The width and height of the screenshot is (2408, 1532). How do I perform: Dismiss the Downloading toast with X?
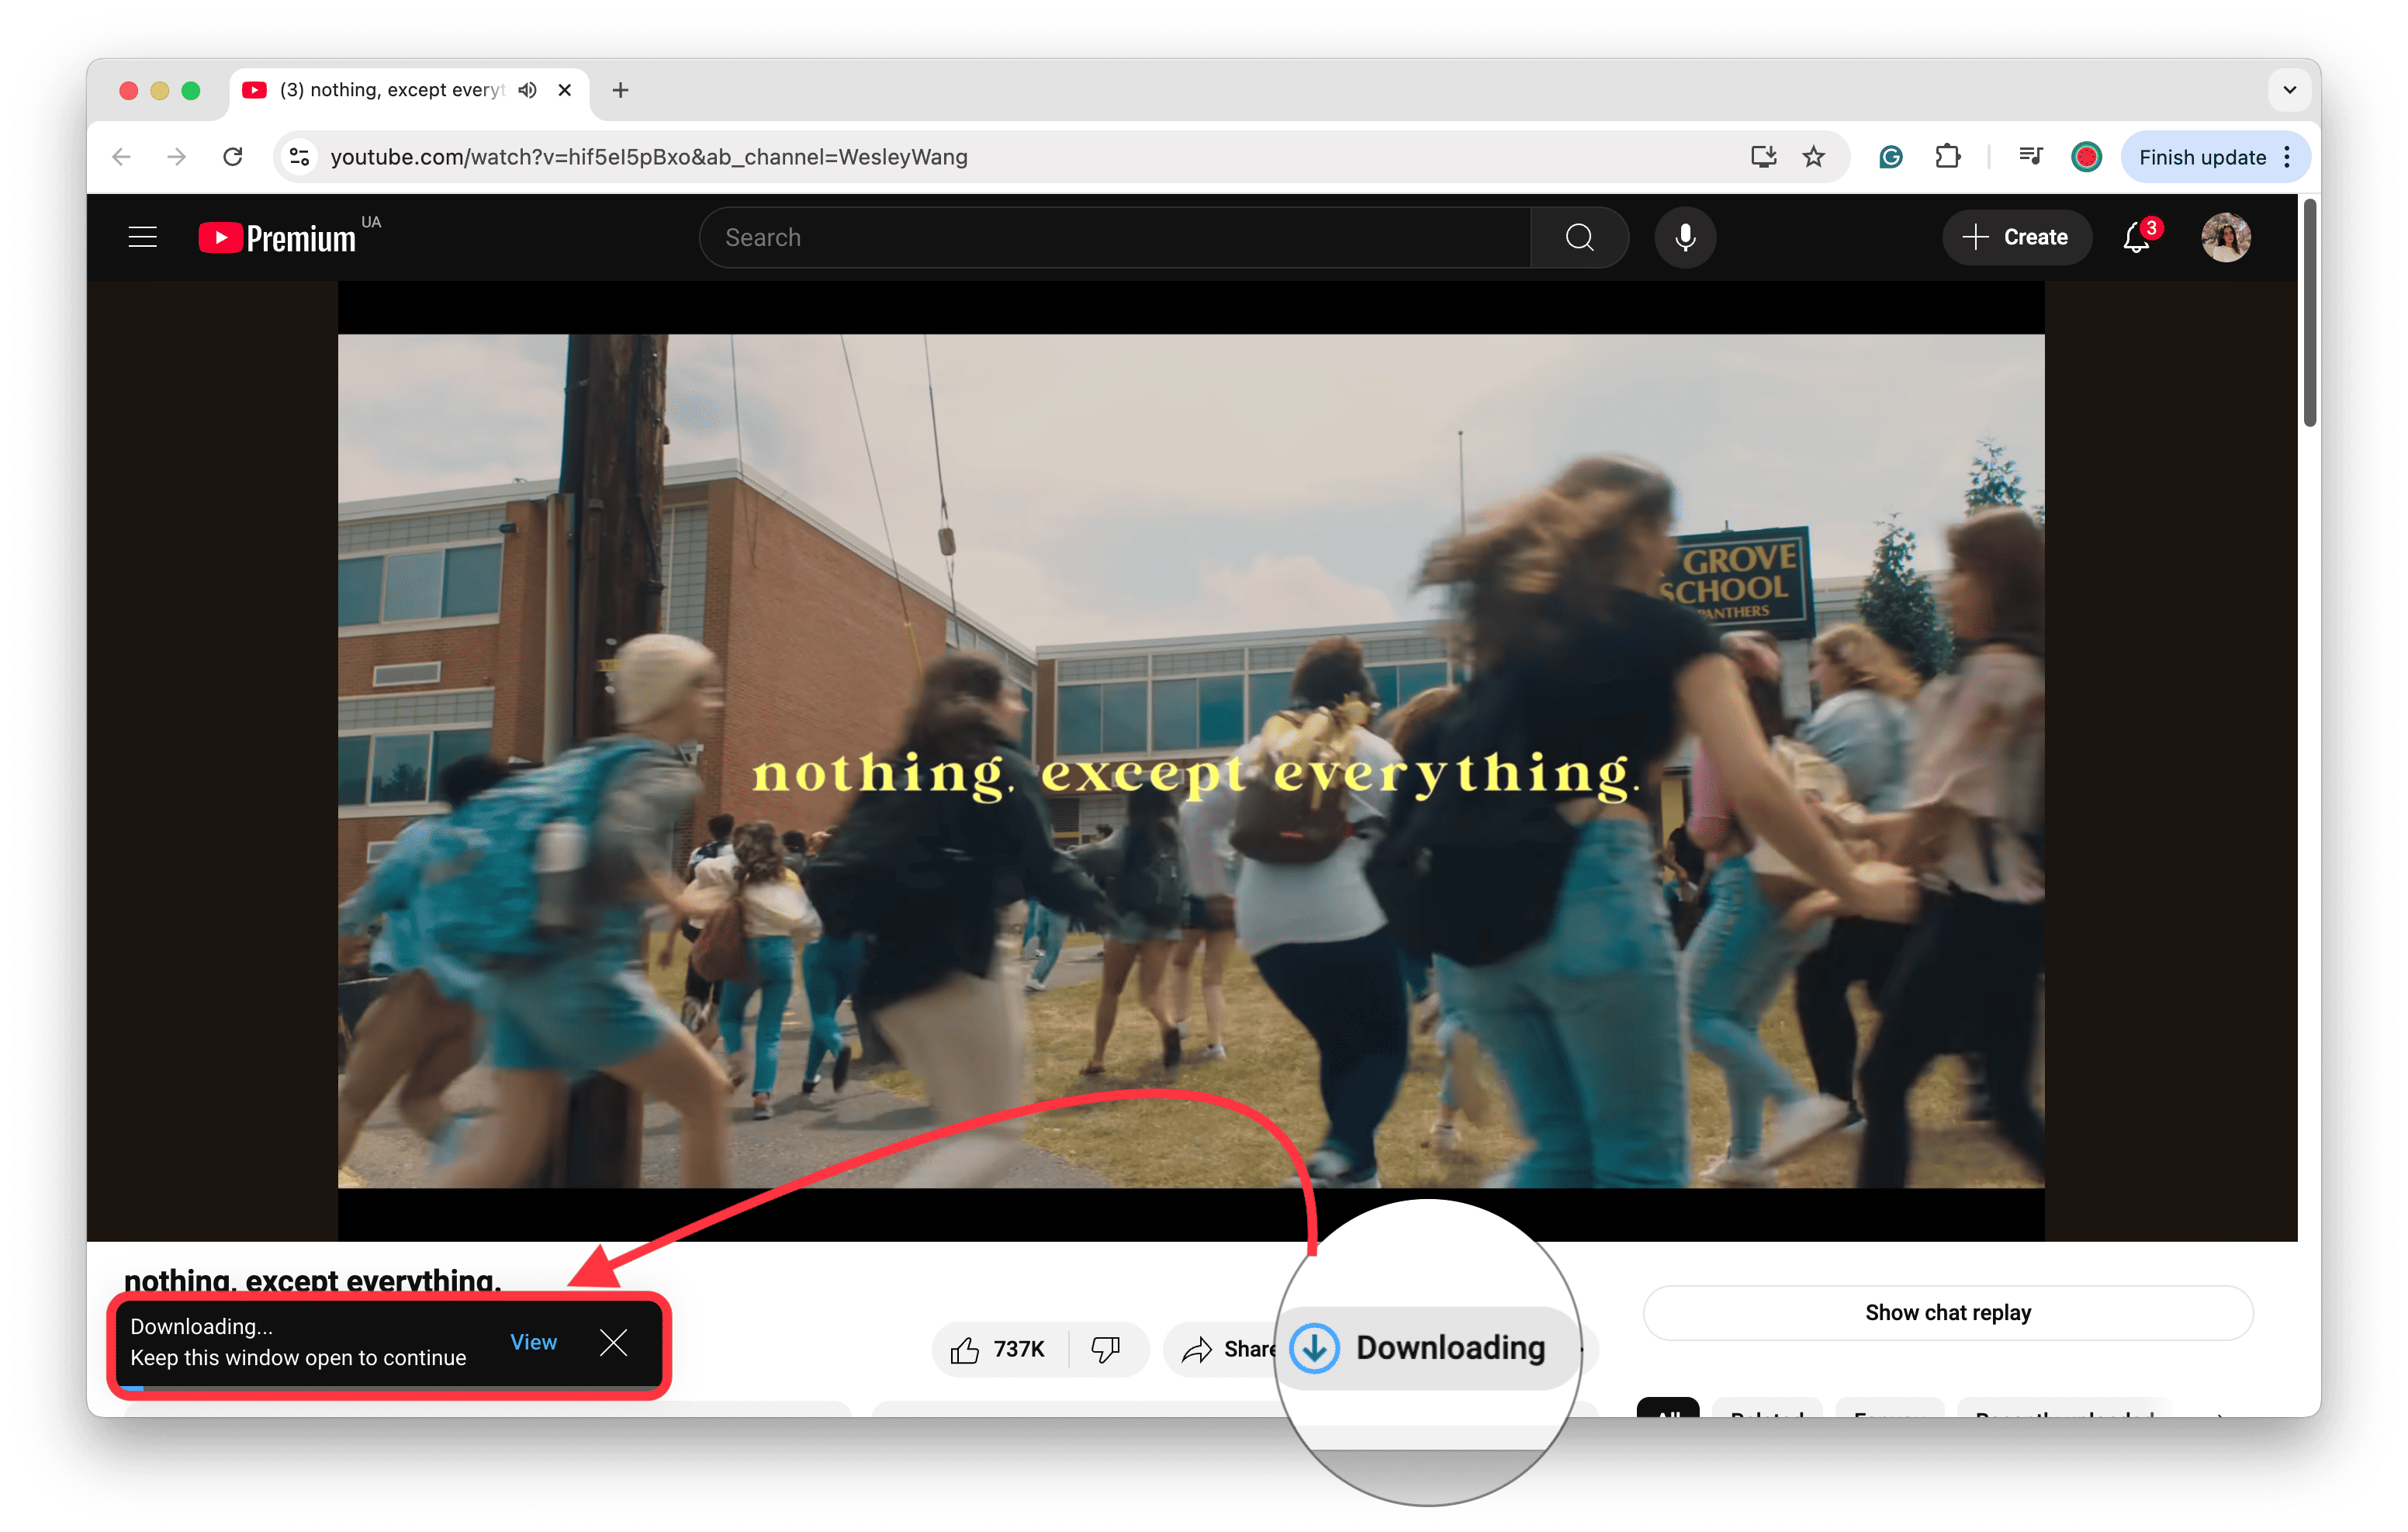(x=613, y=1342)
